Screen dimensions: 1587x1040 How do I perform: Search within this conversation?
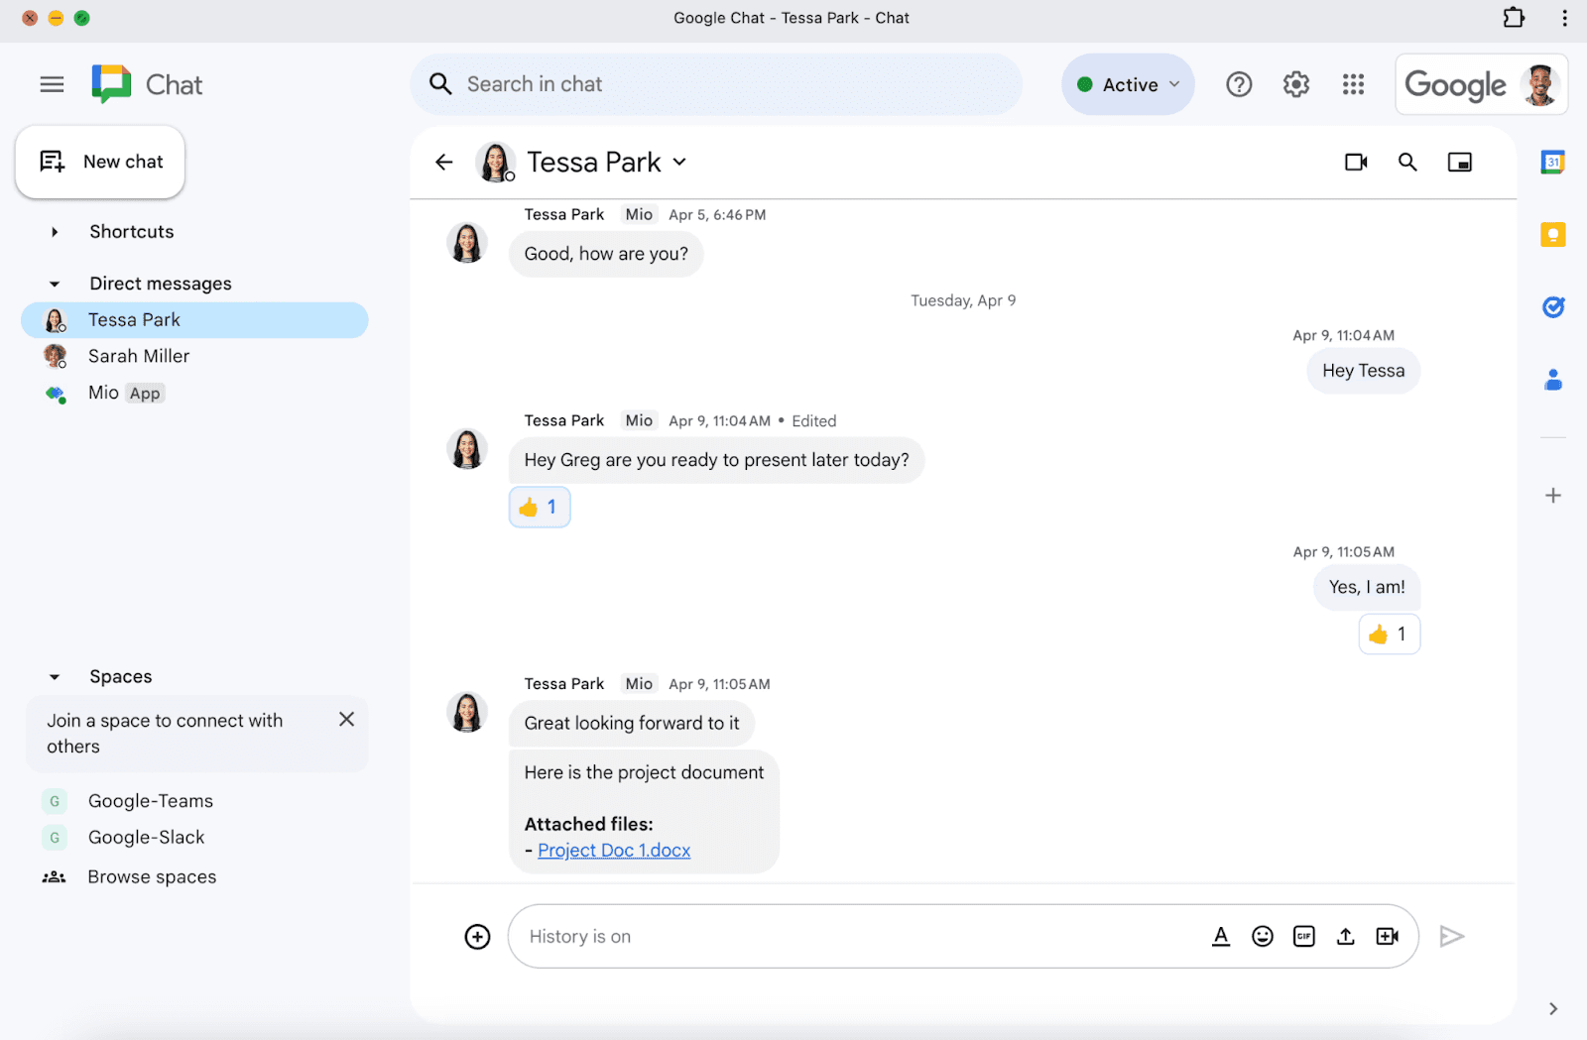click(1407, 162)
